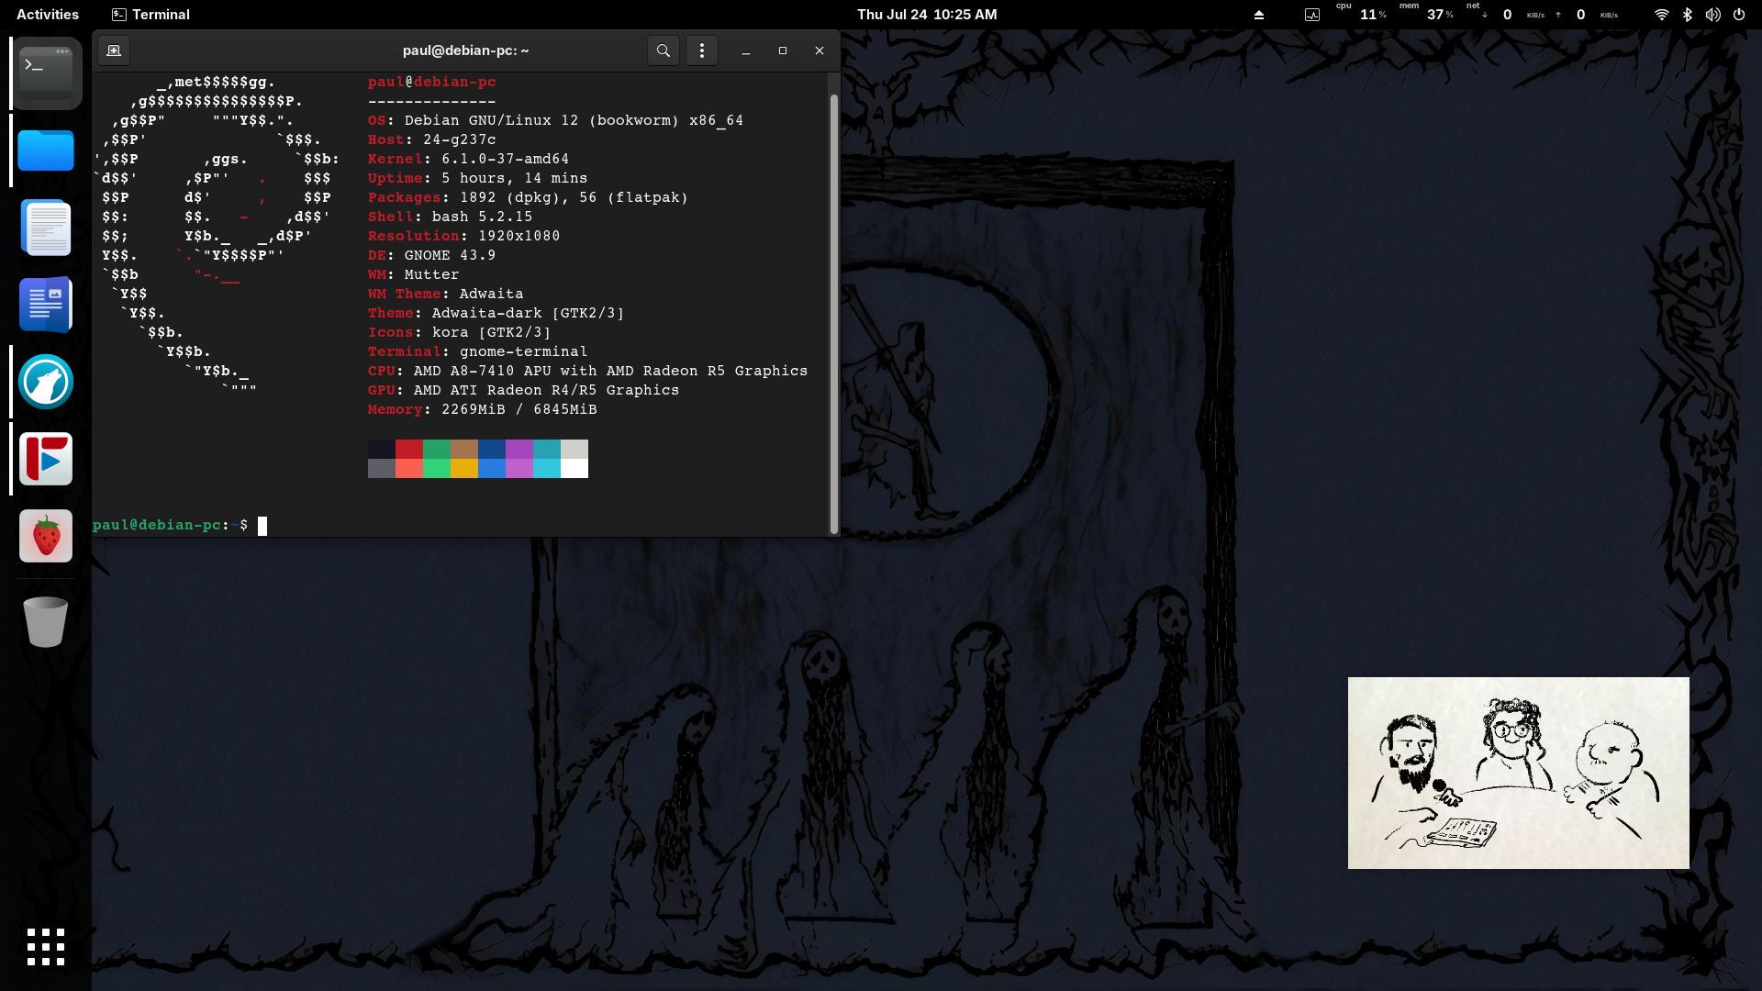Screen dimensions: 1762x991
Task: Click the bright green color block
Action: pos(437,468)
